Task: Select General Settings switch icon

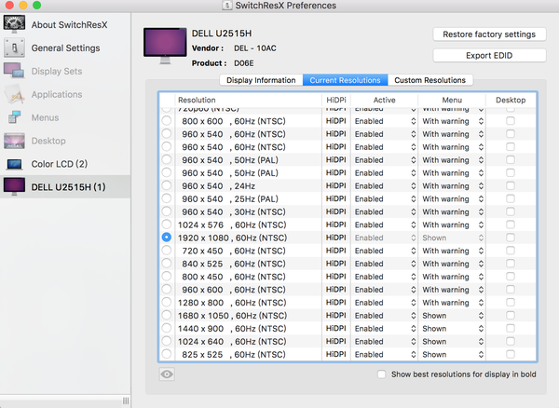Action: 14,48
